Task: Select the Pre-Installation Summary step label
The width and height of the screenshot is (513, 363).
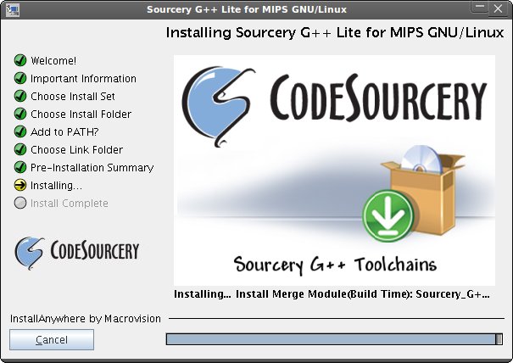Action: coord(92,168)
